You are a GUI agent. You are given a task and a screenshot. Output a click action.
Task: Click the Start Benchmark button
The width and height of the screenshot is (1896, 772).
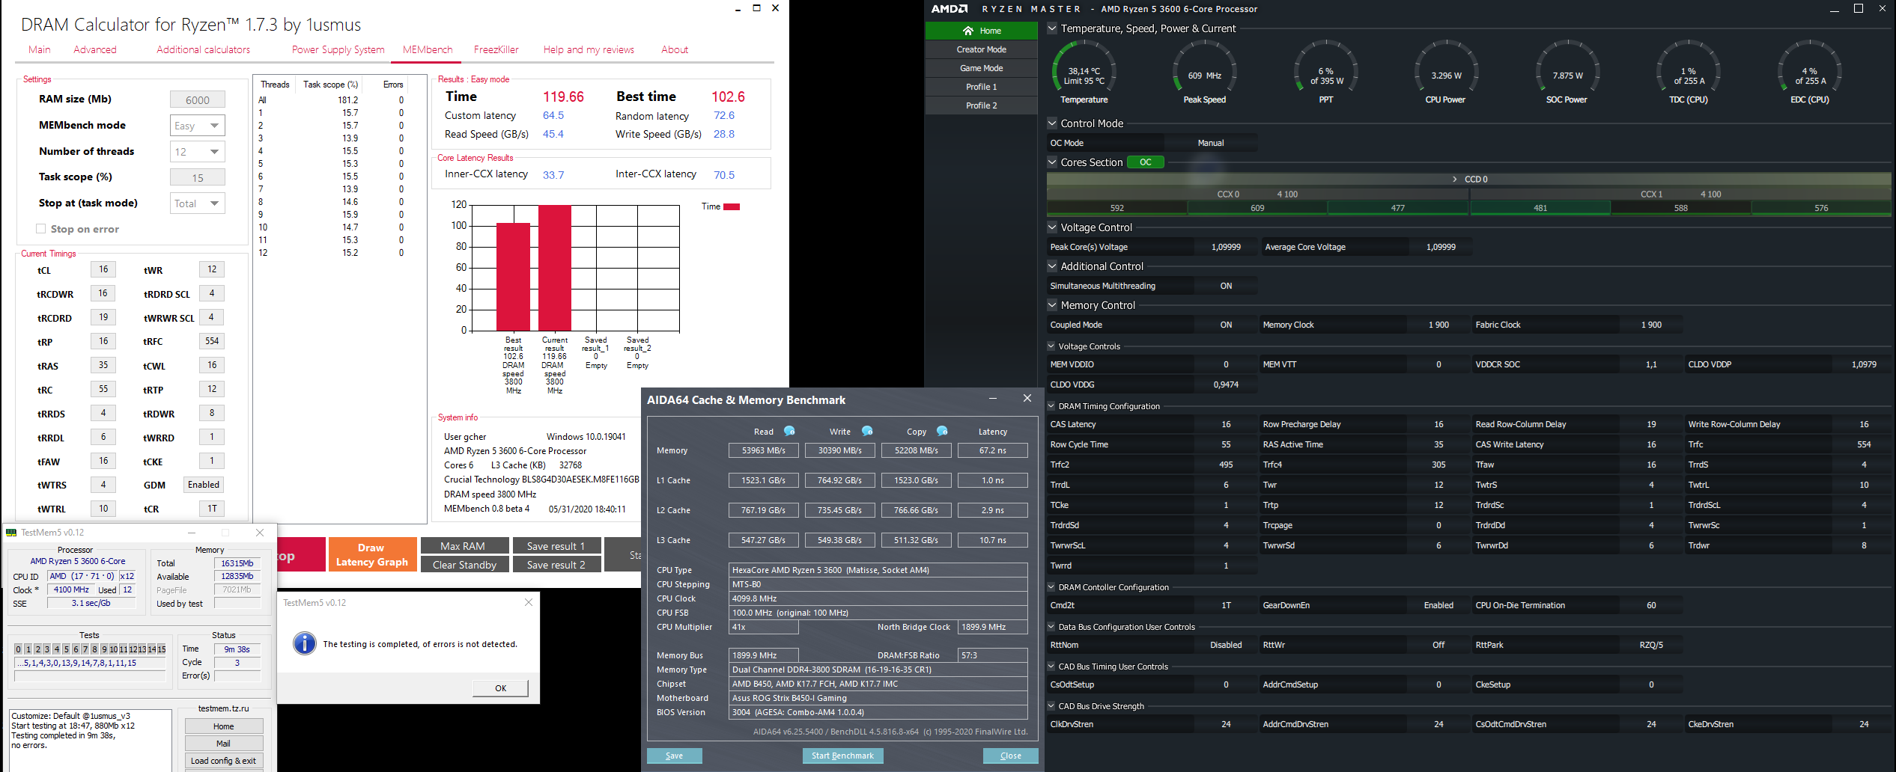[x=843, y=756]
